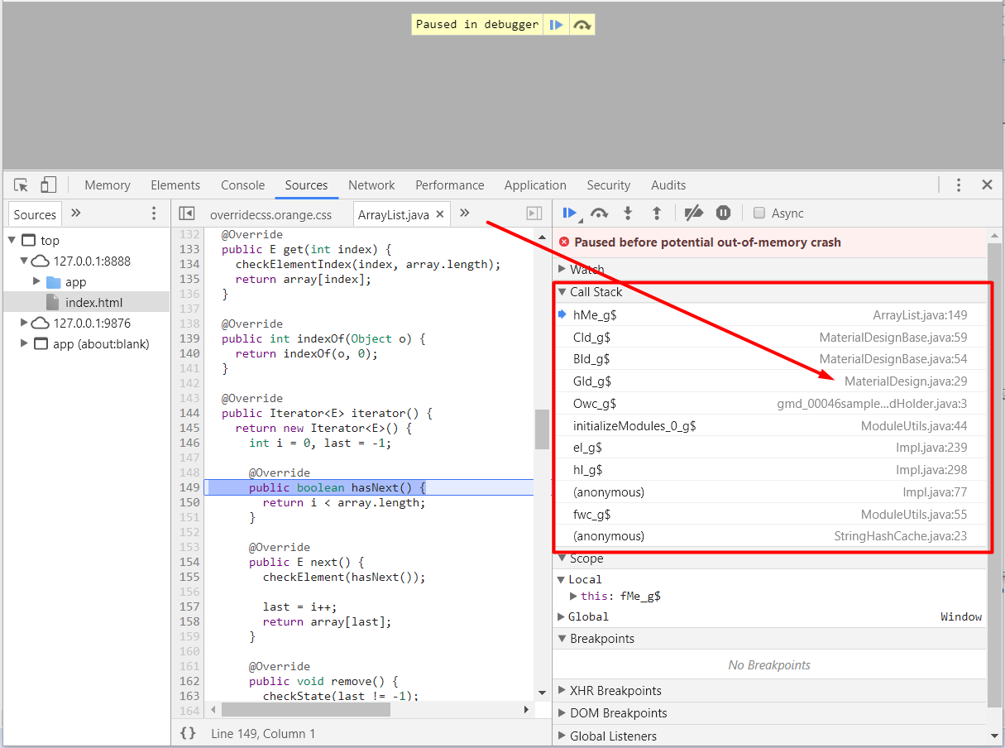Select the fwc_g$ call stack frame
The width and height of the screenshot is (1005, 748).
pyautogui.click(x=769, y=515)
